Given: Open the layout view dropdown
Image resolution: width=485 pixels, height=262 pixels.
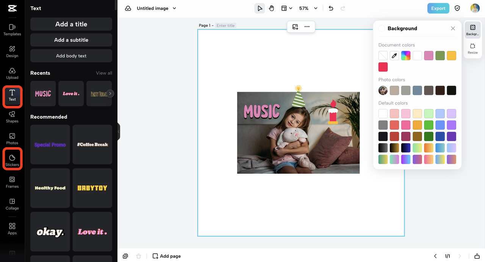Looking at the screenshot, I should coord(286,8).
